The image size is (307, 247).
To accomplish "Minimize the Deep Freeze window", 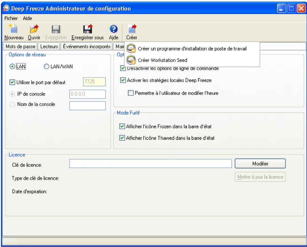I will pos(281,8).
